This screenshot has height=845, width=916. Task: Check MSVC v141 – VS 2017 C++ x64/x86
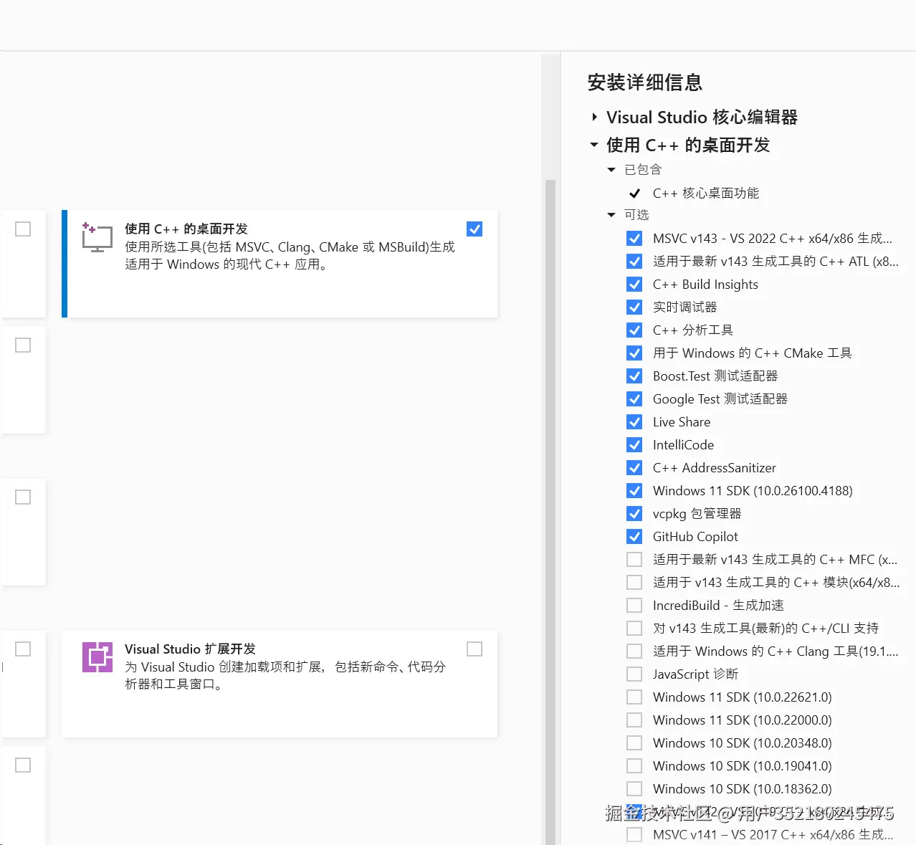(x=634, y=834)
